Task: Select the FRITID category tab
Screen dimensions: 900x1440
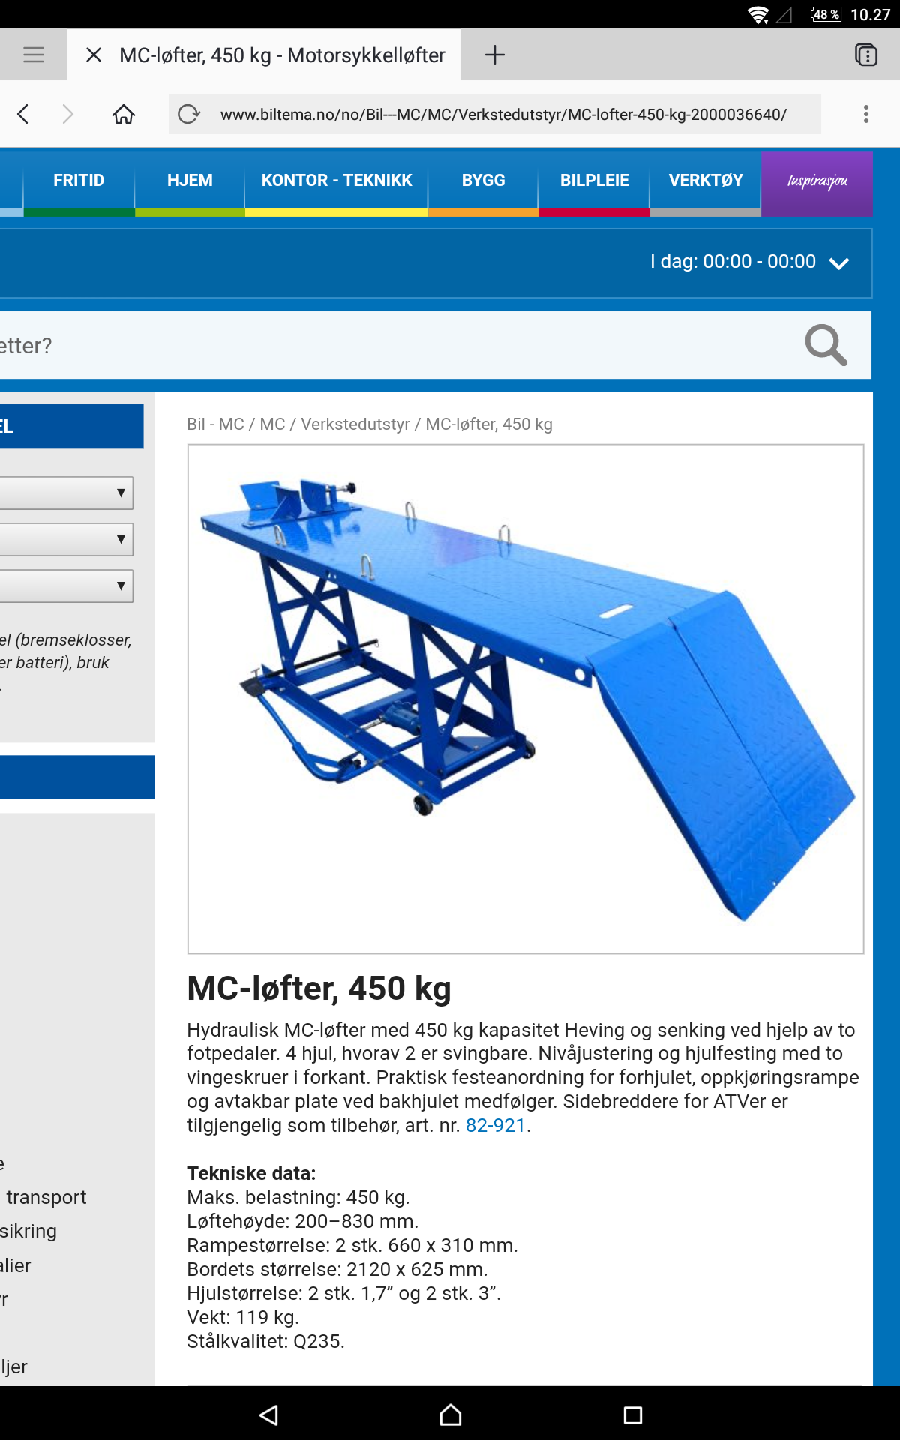Action: [x=79, y=181]
